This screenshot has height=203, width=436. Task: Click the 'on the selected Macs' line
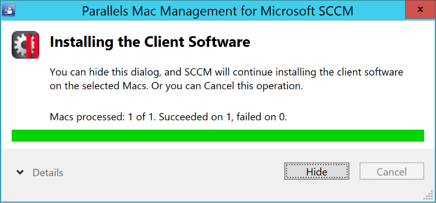tap(176, 86)
